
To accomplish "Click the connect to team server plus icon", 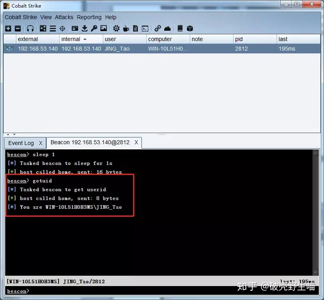I will point(8,28).
